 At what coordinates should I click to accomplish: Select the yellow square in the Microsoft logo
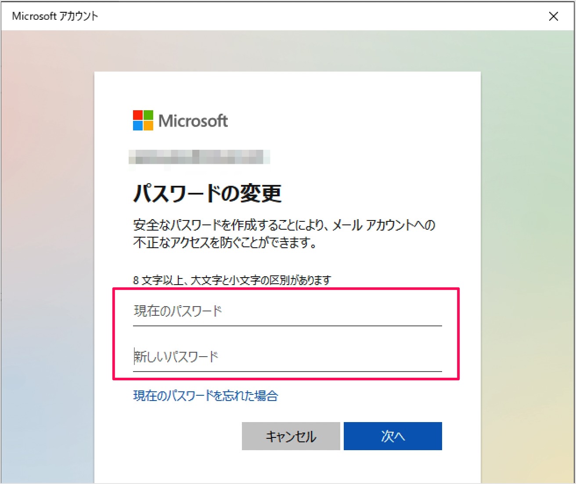148,126
